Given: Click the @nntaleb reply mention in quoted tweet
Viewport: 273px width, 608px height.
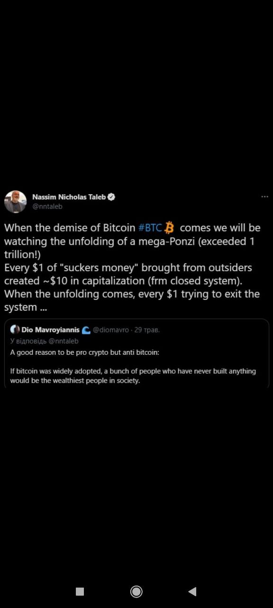Looking at the screenshot, I should pyautogui.click(x=64, y=341).
